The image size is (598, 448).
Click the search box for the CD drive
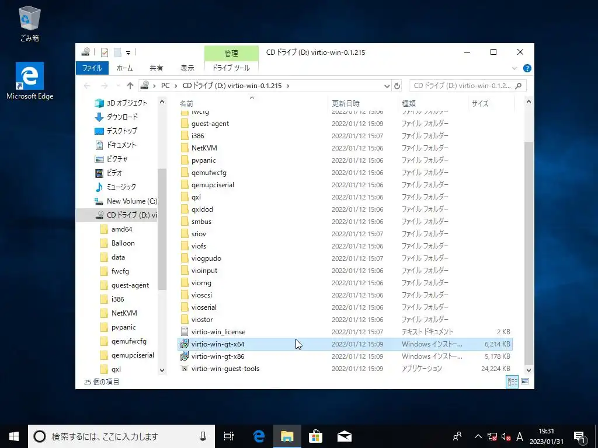click(467, 86)
